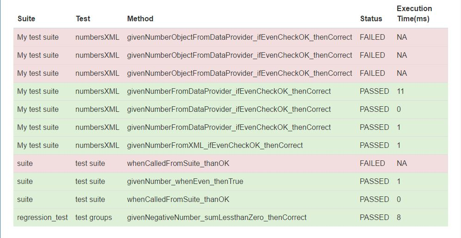
Task: Click the test groups cell
Action: point(93,217)
